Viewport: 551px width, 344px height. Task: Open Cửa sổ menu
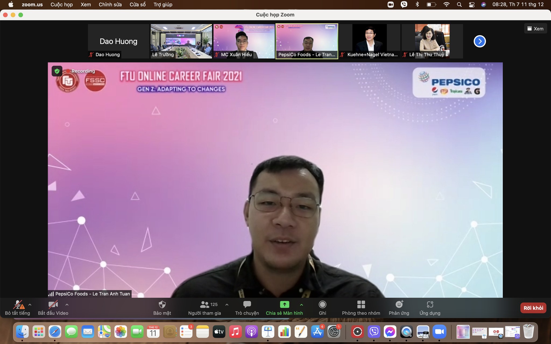(138, 5)
